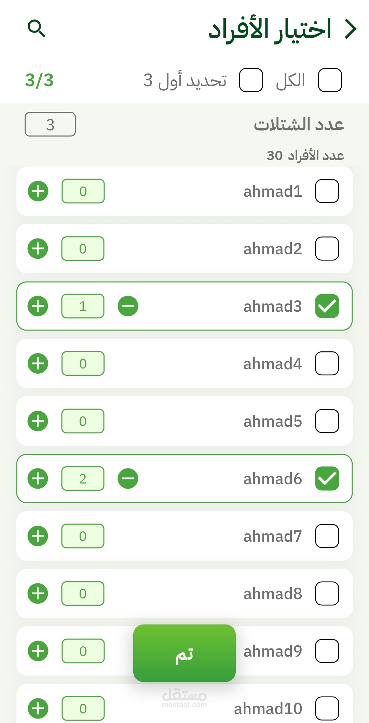369x723 pixels.
Task: Increase count for ahmad10
Action: pos(38,708)
